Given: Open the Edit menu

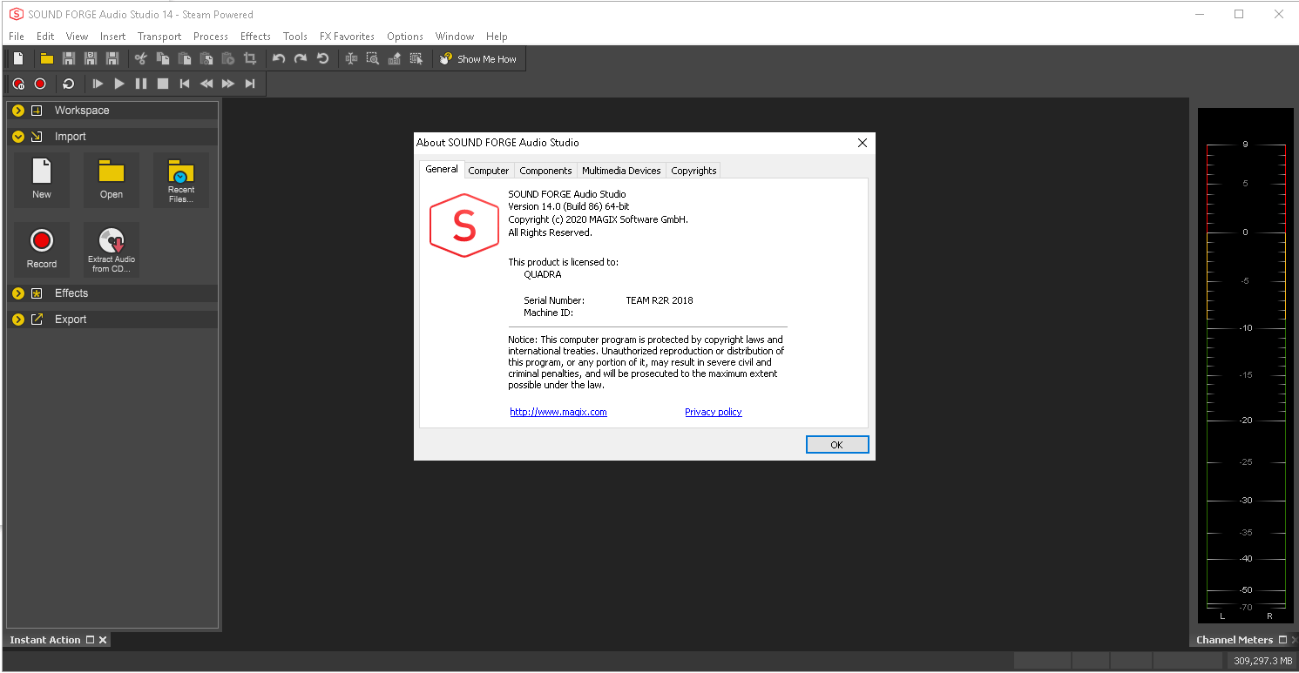Looking at the screenshot, I should pyautogui.click(x=45, y=37).
